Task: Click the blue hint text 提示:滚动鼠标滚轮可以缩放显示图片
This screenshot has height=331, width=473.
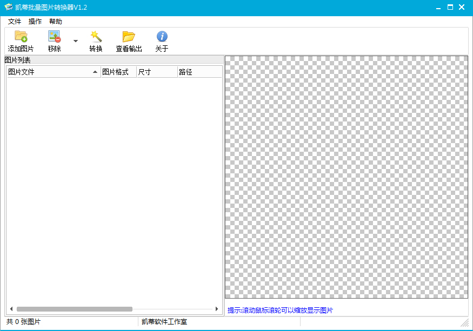Action: 280,310
